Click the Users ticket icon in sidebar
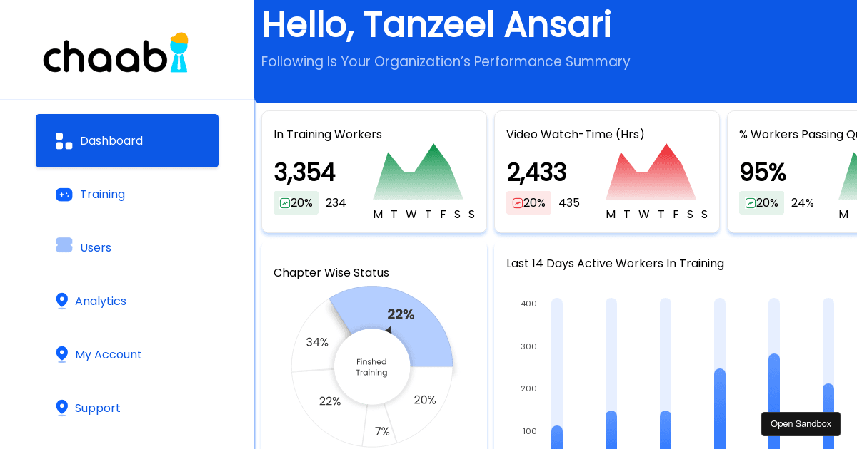The width and height of the screenshot is (857, 449). coord(64,245)
